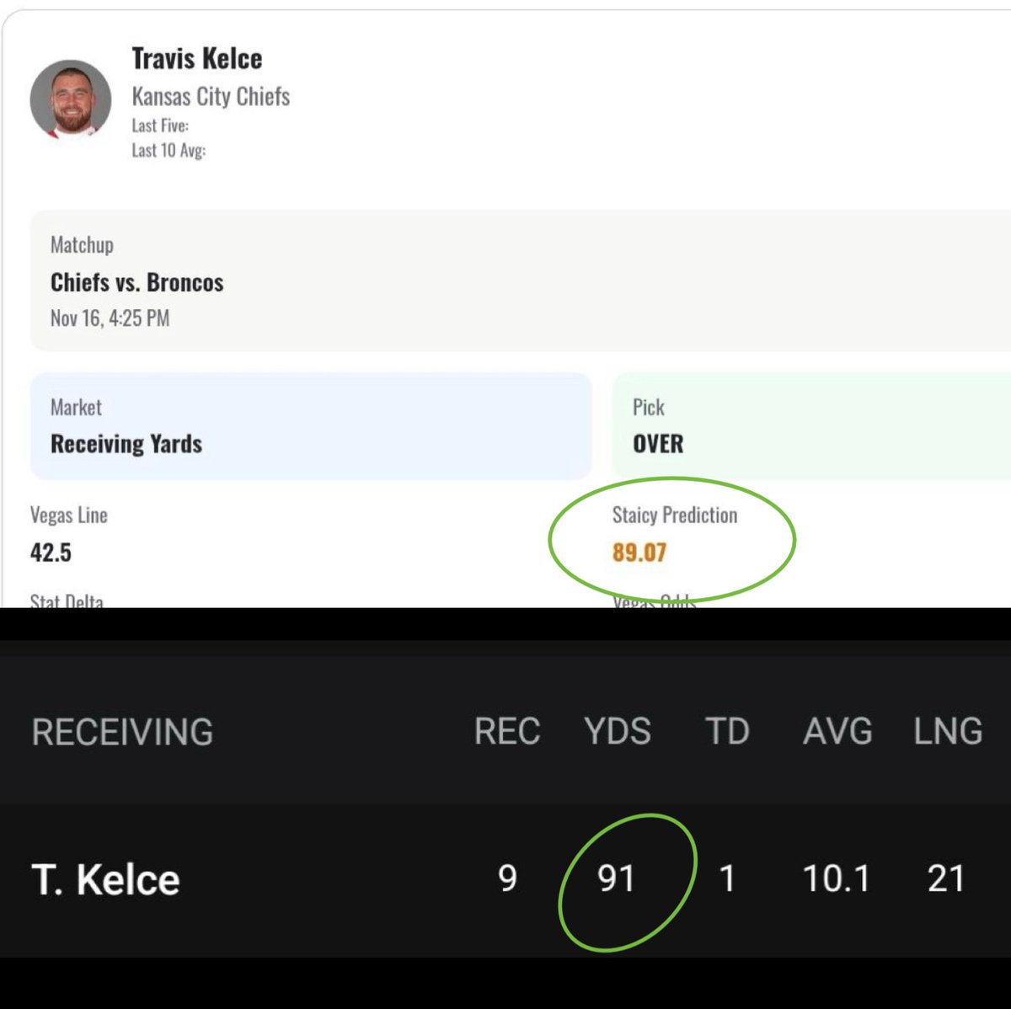Click the Nov 16, 4:25 PM game time
This screenshot has height=1009, width=1011.
(x=110, y=318)
